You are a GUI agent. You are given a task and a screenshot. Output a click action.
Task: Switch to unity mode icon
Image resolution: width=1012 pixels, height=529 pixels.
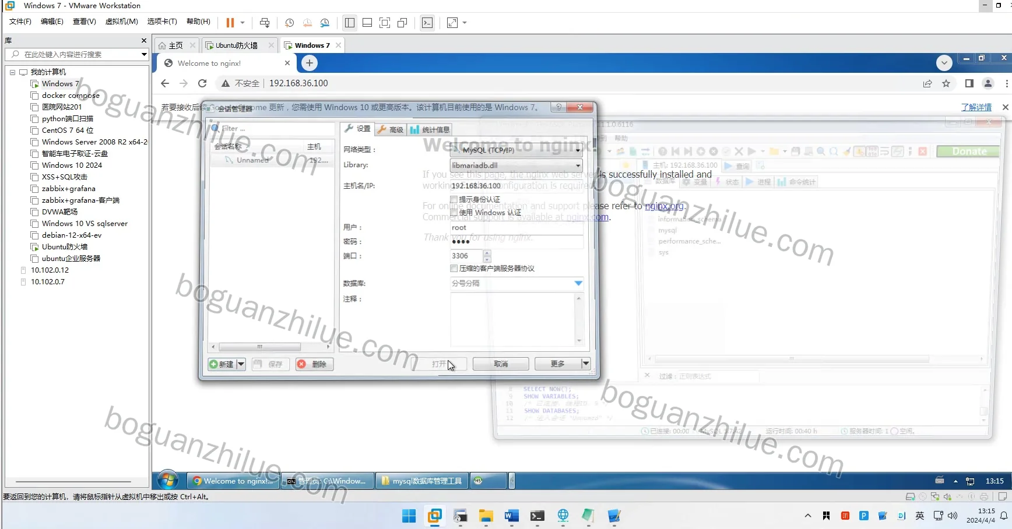click(x=402, y=23)
